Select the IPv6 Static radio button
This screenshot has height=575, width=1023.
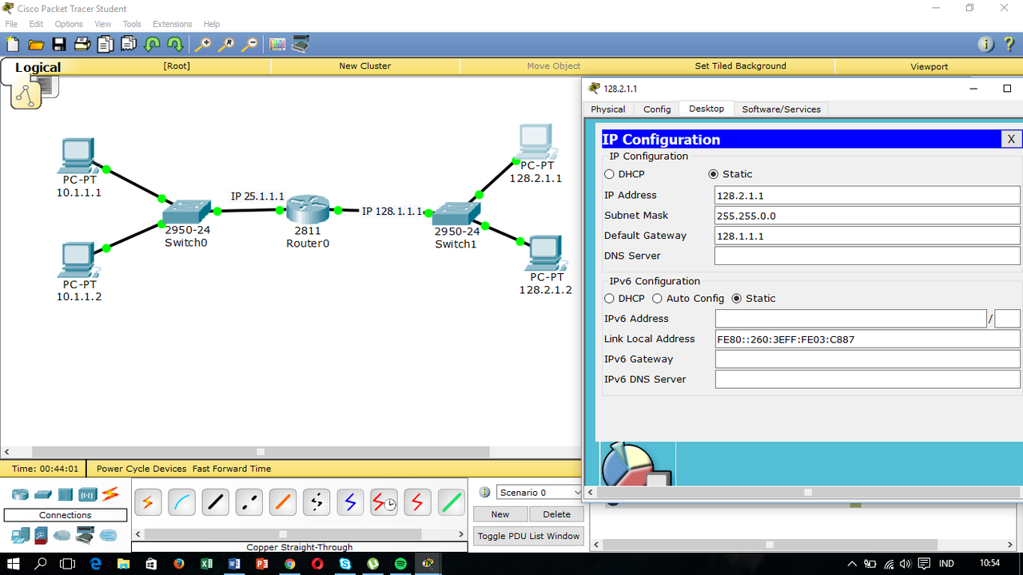(737, 299)
